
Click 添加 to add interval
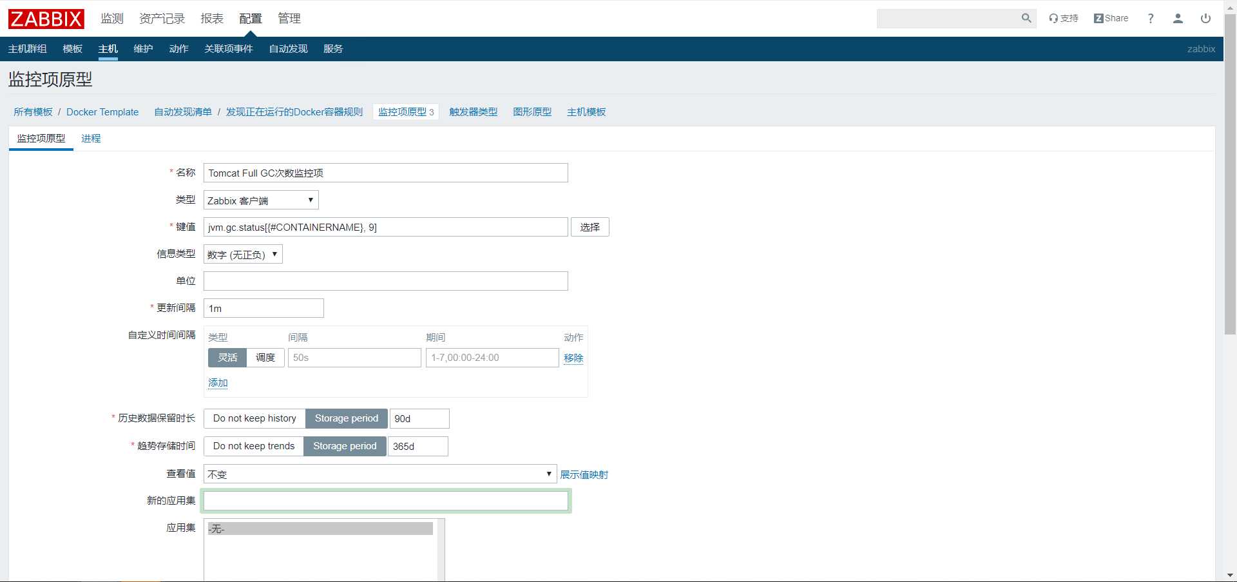pos(218,383)
